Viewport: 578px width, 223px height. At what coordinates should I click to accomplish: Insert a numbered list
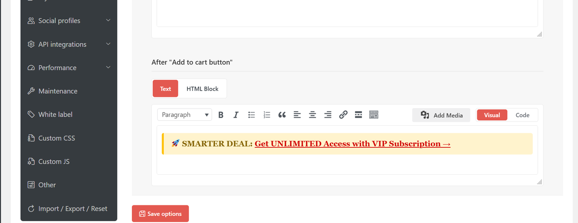tap(267, 115)
